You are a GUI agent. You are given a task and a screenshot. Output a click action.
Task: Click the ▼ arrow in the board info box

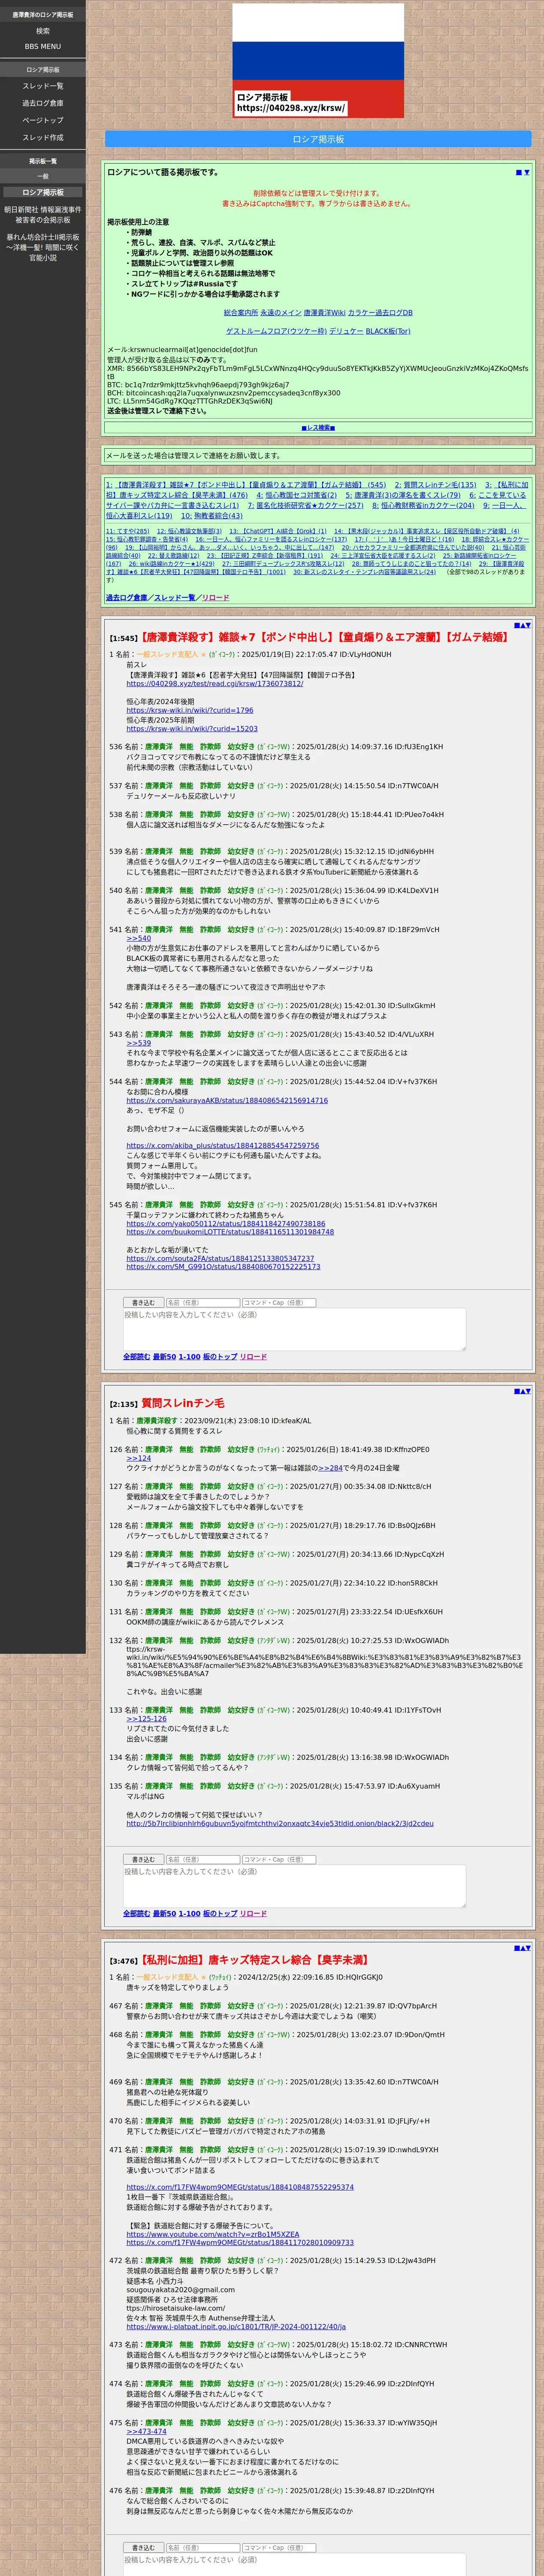[527, 172]
